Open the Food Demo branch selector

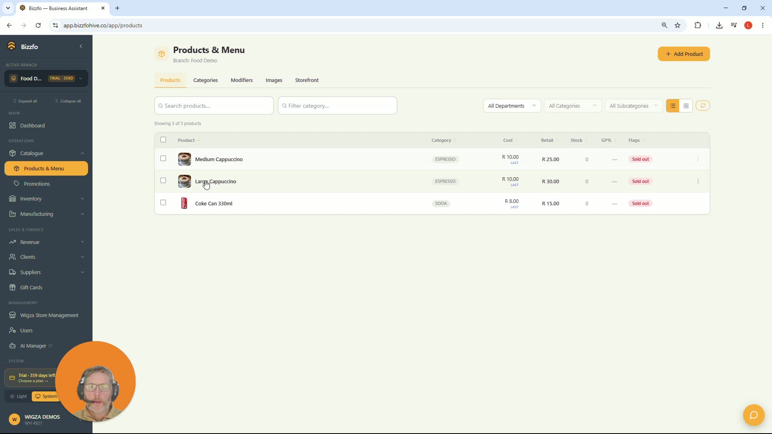coord(46,78)
